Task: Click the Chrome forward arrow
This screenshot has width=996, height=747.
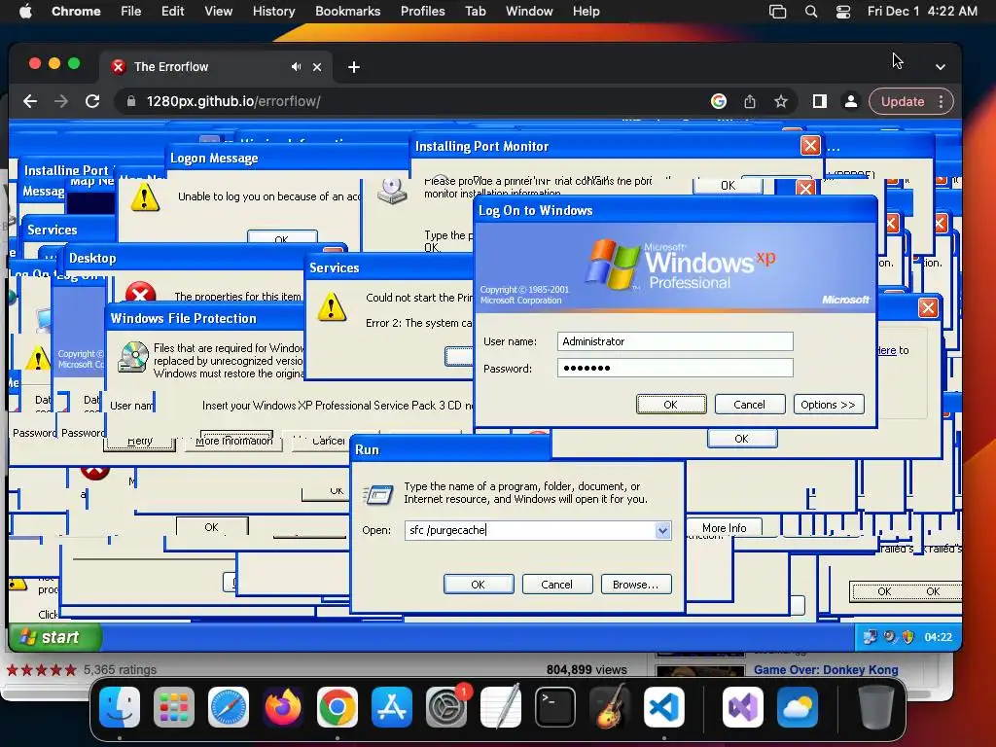Action: [x=61, y=101]
